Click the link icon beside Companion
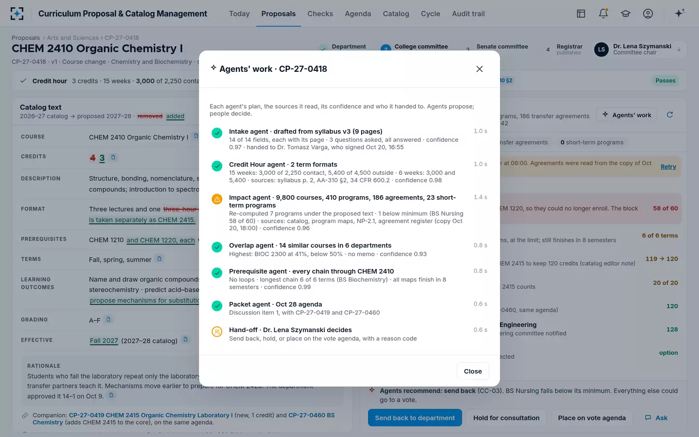The height and width of the screenshot is (437, 699). click(25, 416)
